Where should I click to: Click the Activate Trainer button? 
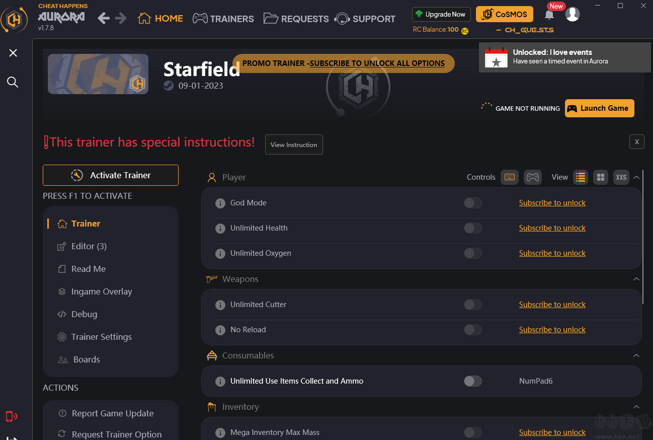point(111,175)
